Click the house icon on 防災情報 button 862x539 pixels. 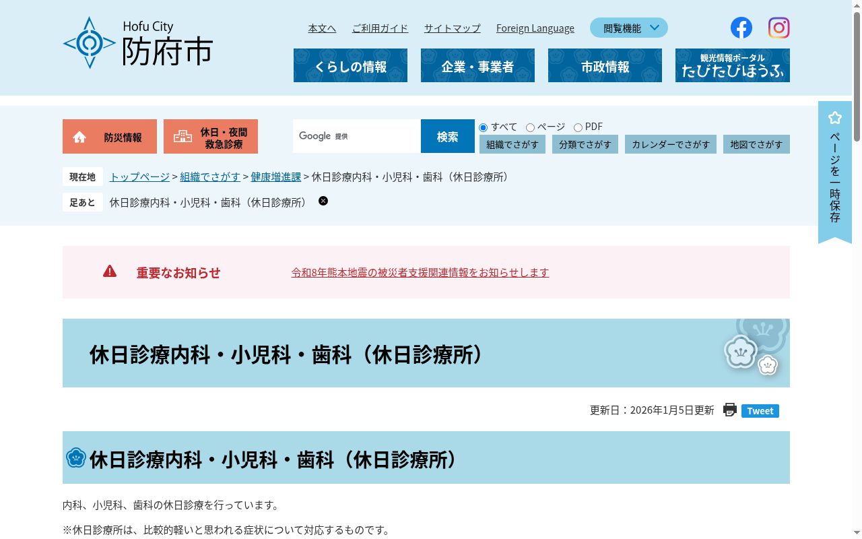79,137
